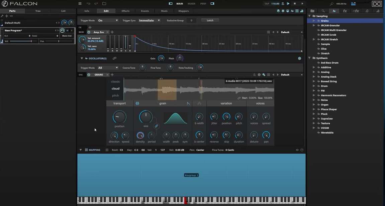Toggle the Amp. Env power button

tap(89, 32)
